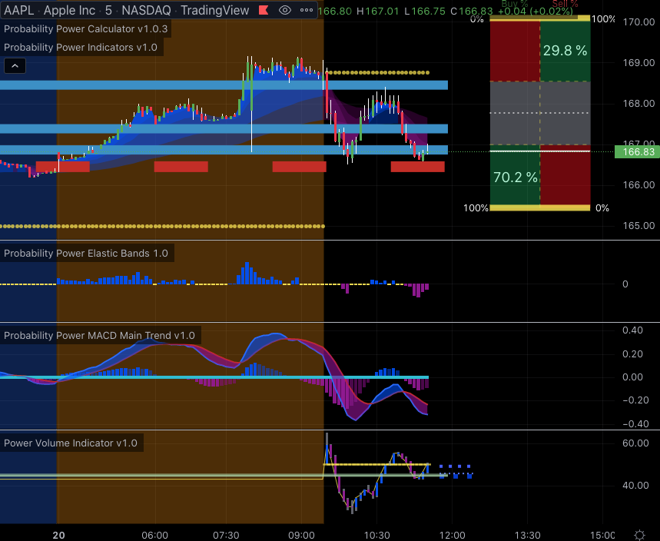Click the red flag icon next to TradingView
Image resolution: width=660 pixels, height=541 pixels.
[264, 10]
